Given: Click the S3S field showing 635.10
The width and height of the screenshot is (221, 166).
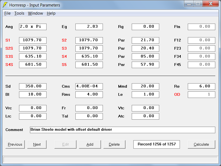Looking at the screenshot, I should (33, 57).
